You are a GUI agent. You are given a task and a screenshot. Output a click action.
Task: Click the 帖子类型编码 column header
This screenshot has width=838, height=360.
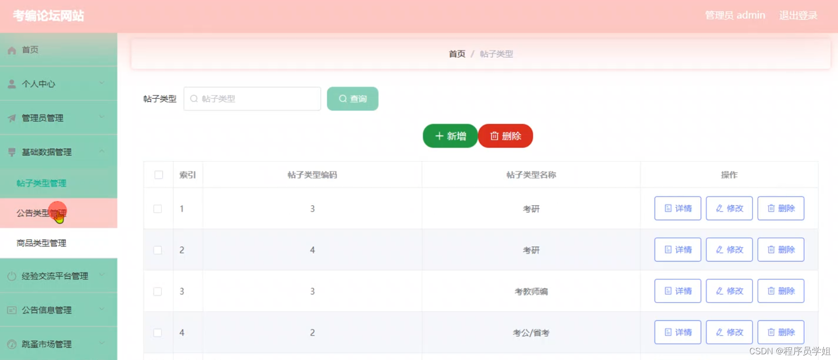tap(312, 175)
